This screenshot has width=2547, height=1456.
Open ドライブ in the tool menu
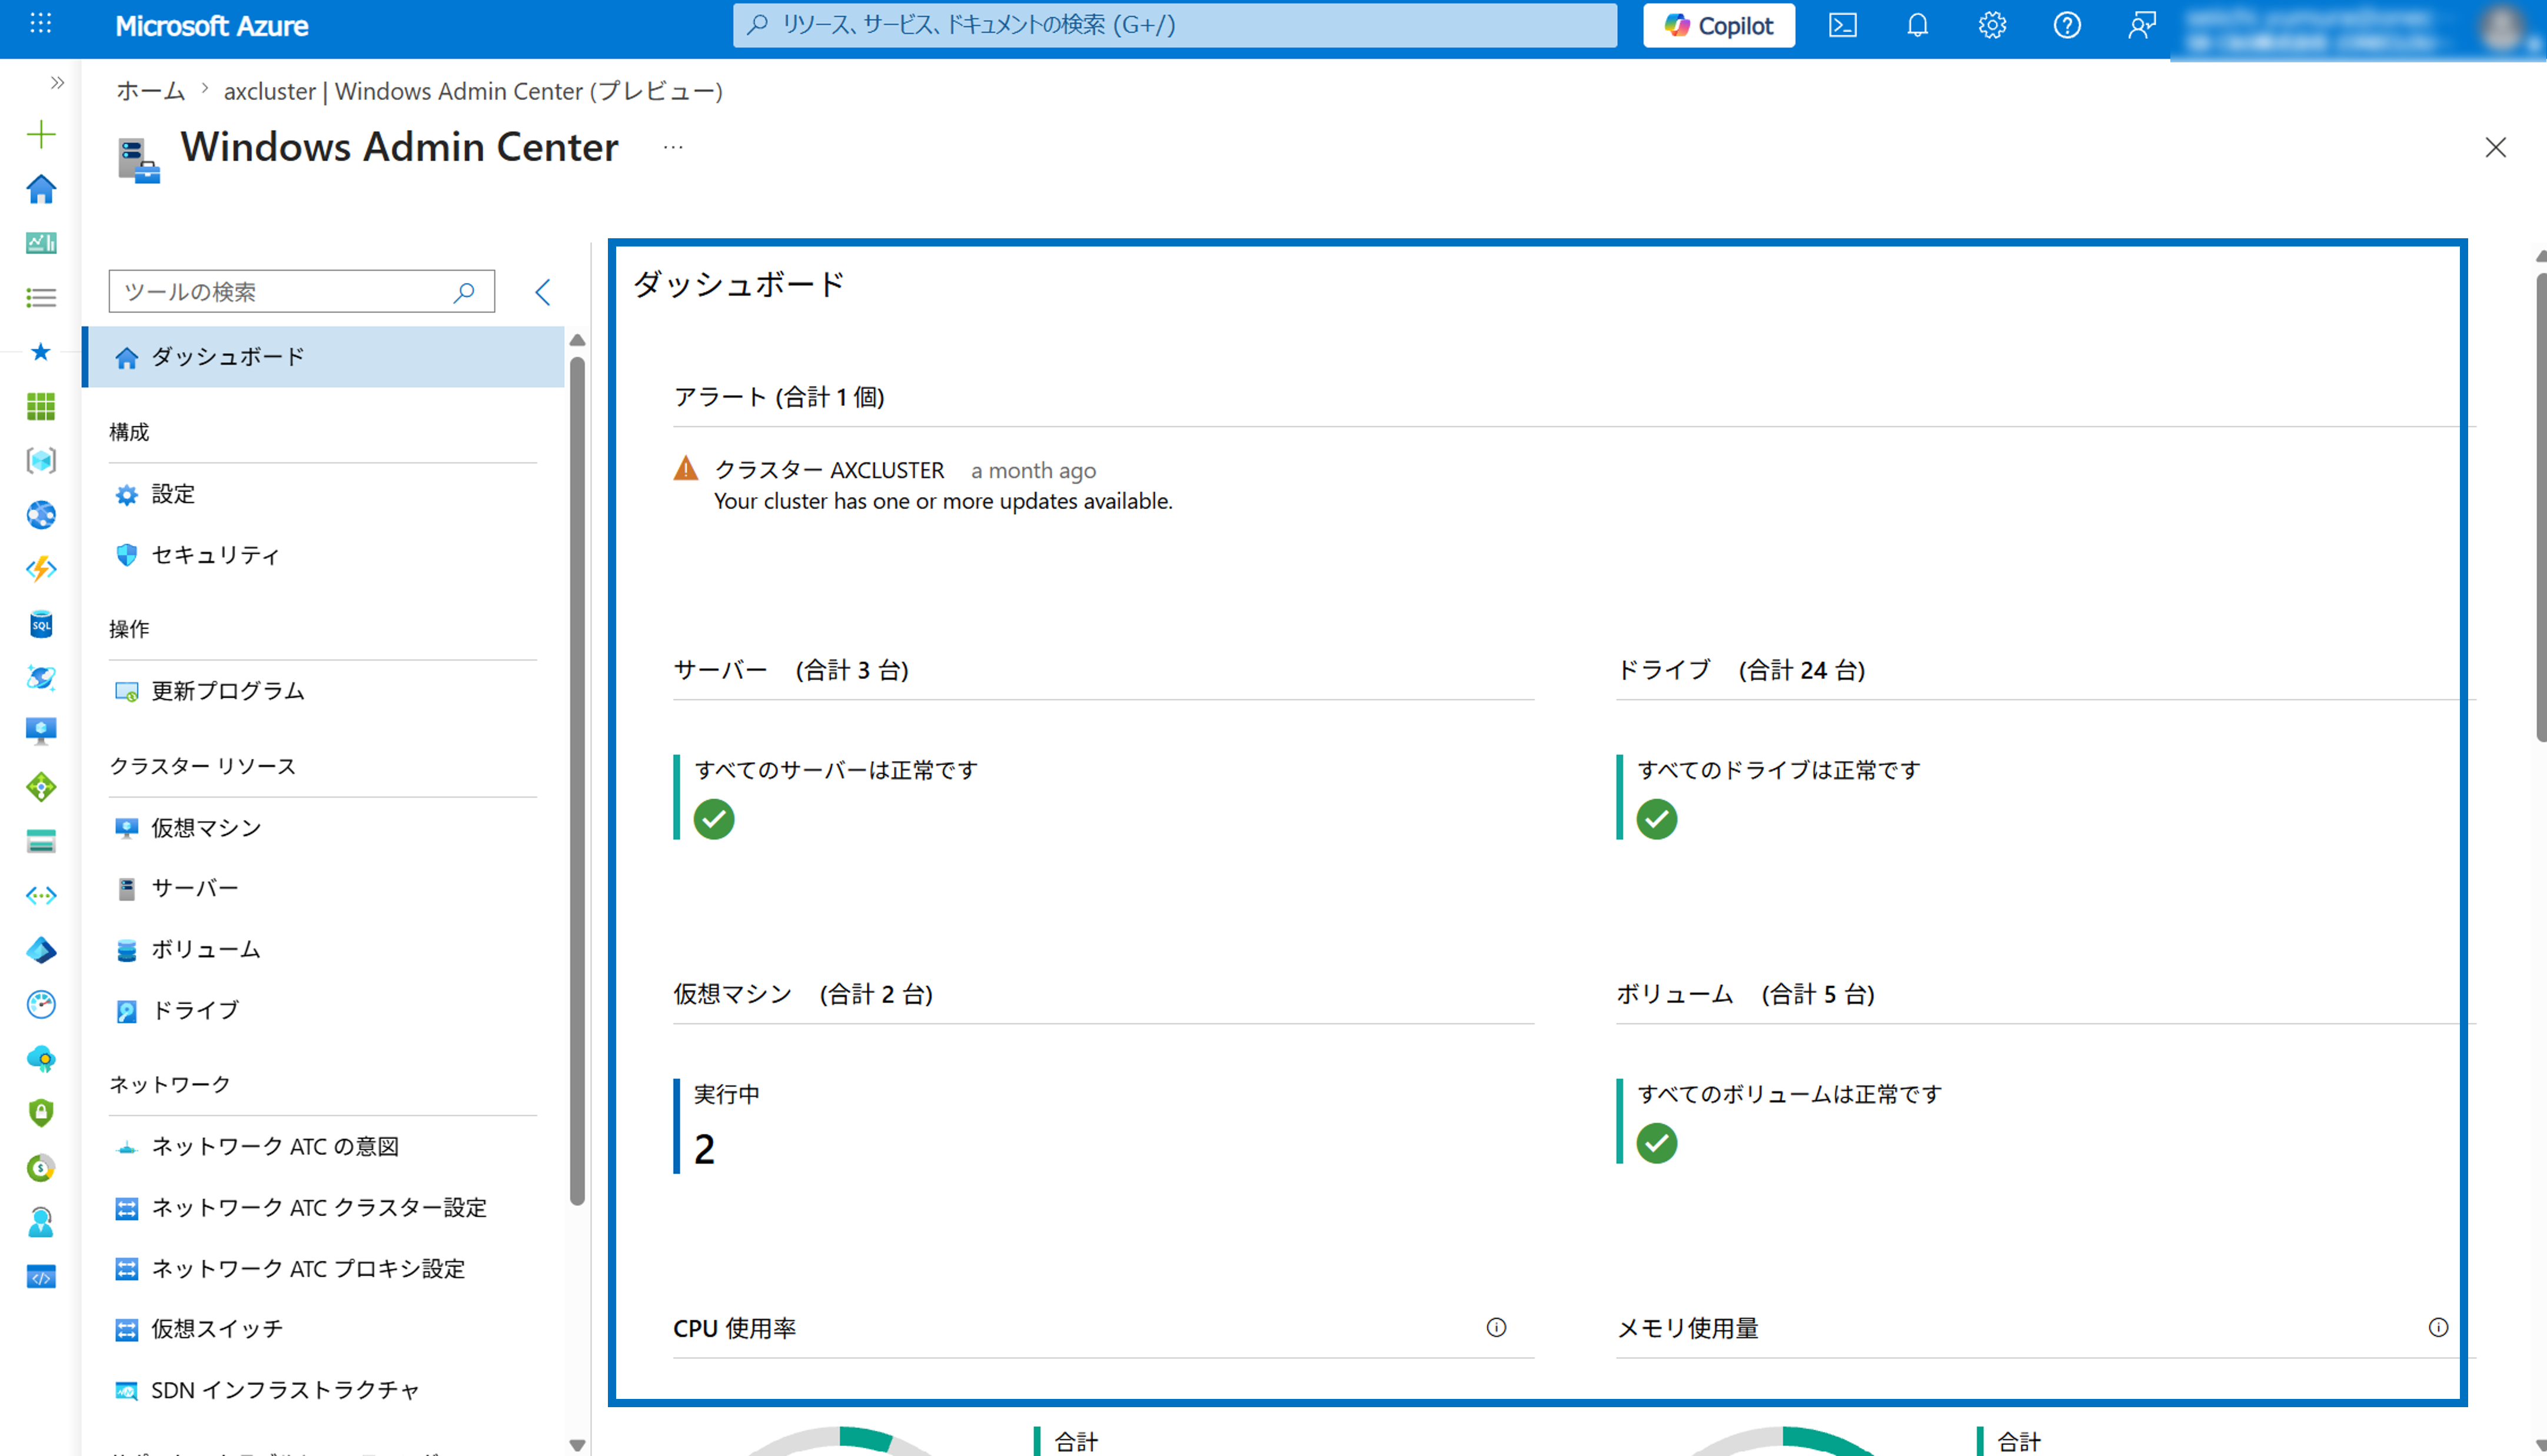323,1010
